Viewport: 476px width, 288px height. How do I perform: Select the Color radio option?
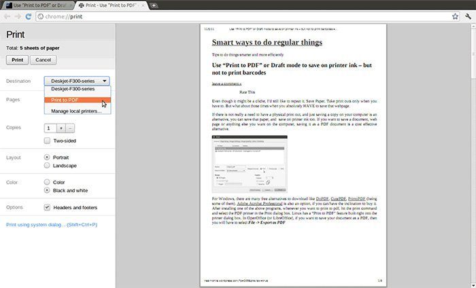tap(47, 182)
